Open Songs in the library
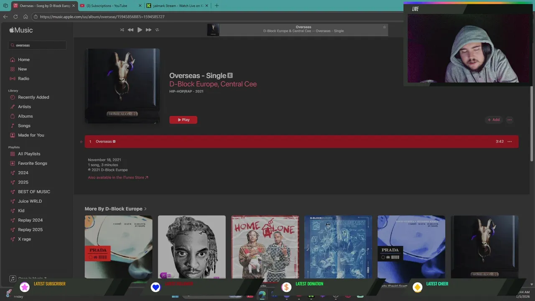The height and width of the screenshot is (301, 535). coord(24,126)
